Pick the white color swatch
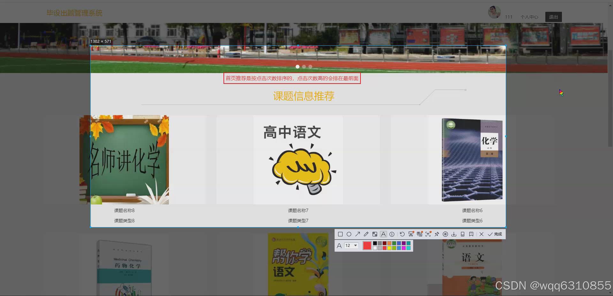613x296 pixels. [x=375, y=248]
